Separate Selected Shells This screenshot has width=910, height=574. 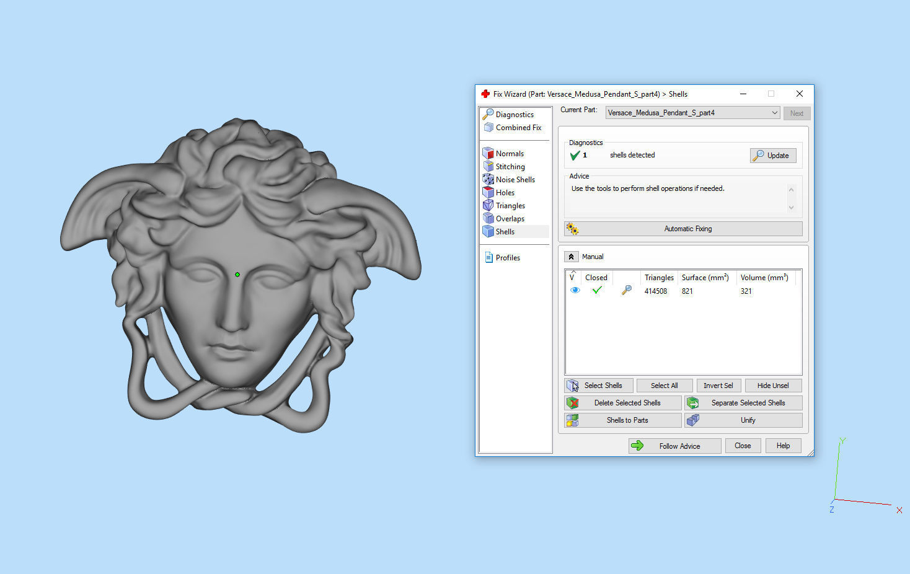(x=743, y=403)
